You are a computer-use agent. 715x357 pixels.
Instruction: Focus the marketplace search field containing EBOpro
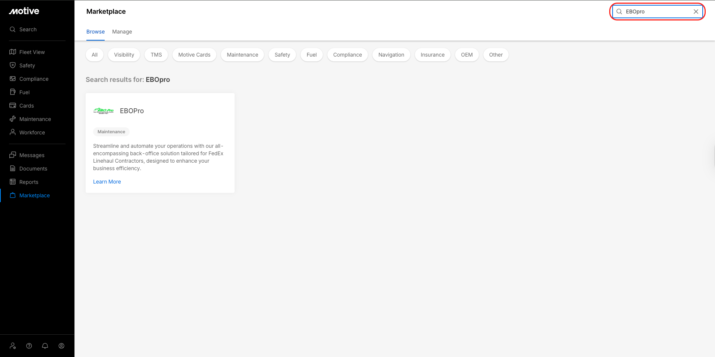pos(658,12)
